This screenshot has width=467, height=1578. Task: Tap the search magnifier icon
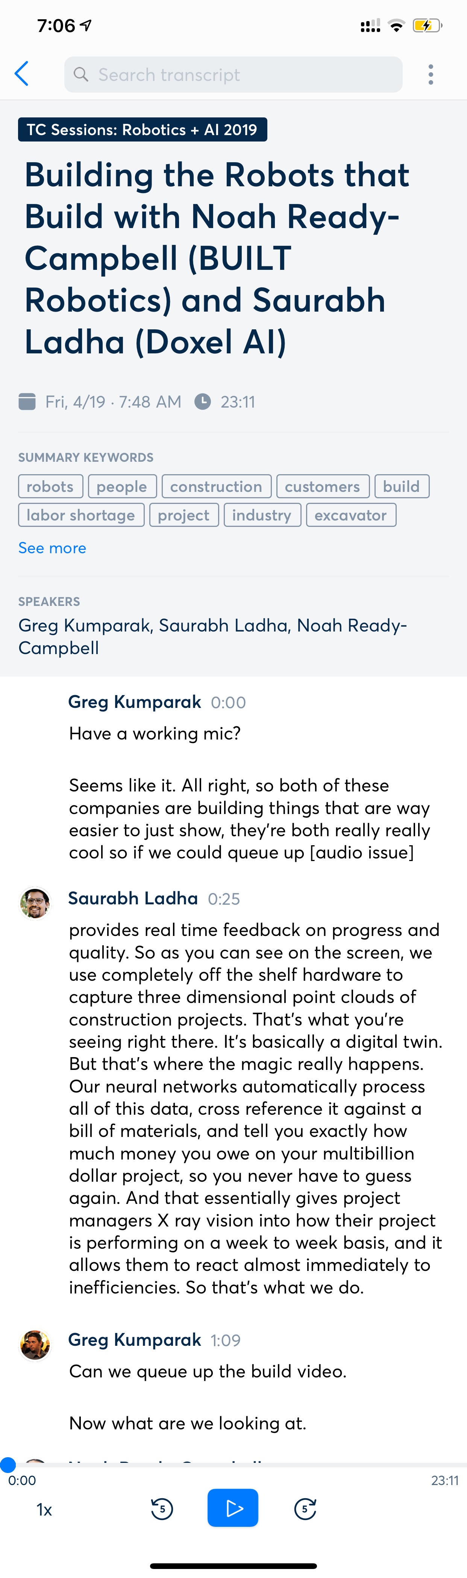[81, 74]
